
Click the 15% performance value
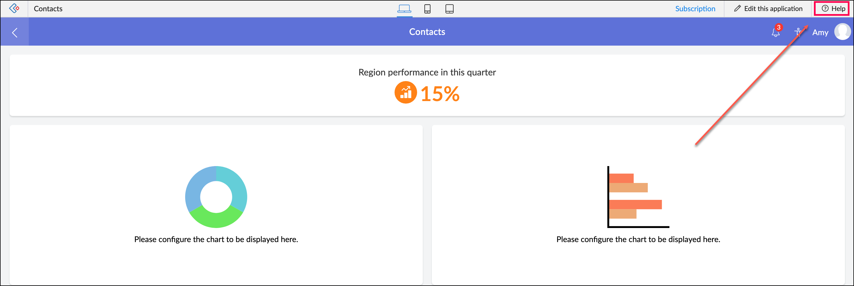pos(440,94)
